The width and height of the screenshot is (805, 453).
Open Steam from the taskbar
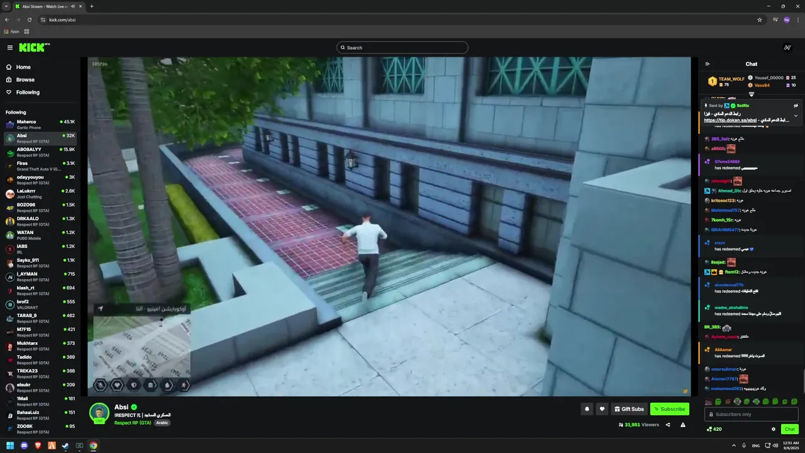(x=65, y=445)
